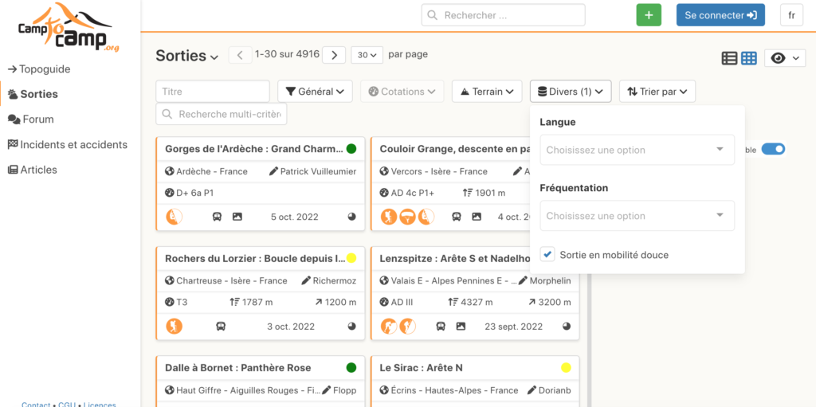The width and height of the screenshot is (816, 407).
Task: Uncheck Sortie en mobilité douce checkbox
Action: tap(547, 255)
